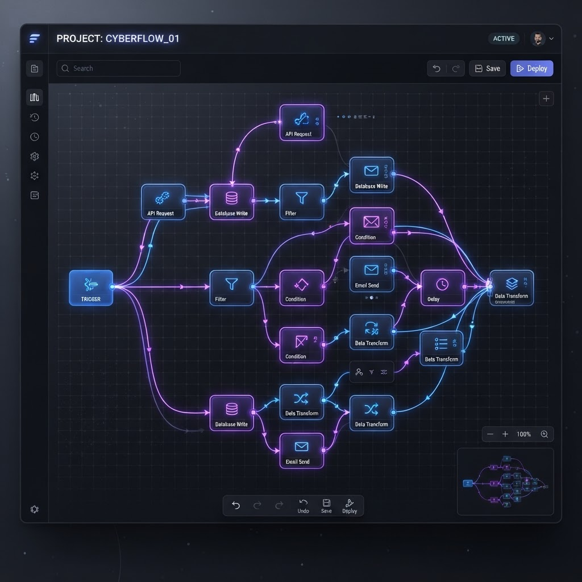Select the Delay node clock icon
The height and width of the screenshot is (582, 582).
(x=442, y=284)
